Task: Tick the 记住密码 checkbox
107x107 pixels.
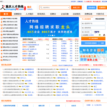Action: click(x=82, y=35)
